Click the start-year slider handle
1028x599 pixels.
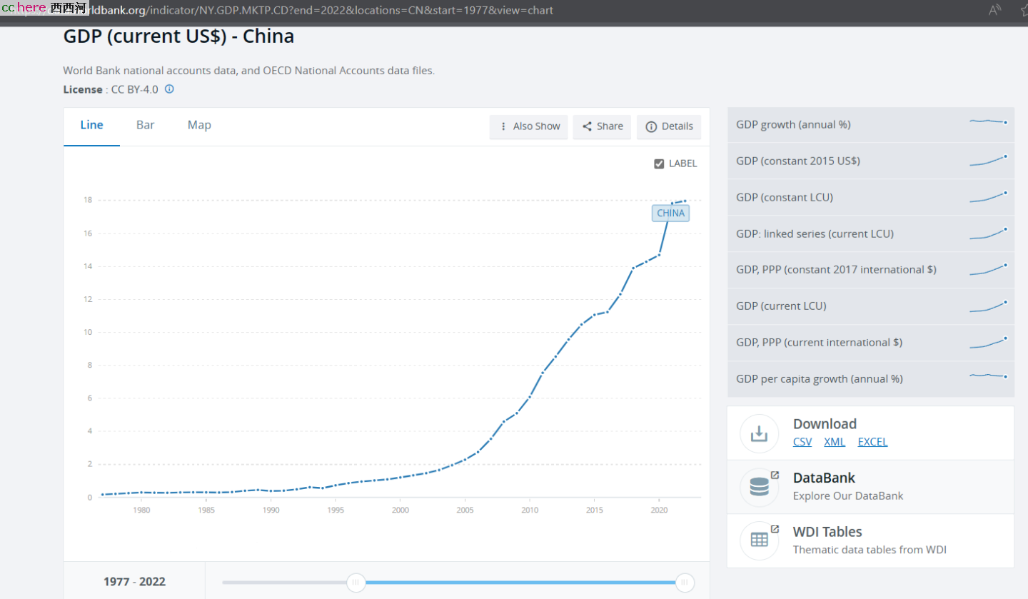point(356,583)
